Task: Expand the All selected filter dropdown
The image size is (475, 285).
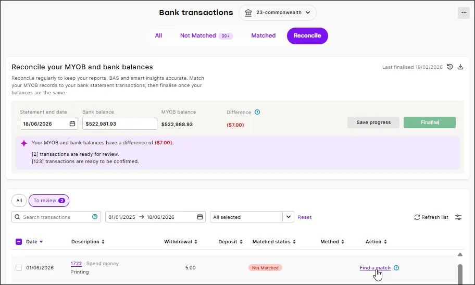Action: (288, 217)
